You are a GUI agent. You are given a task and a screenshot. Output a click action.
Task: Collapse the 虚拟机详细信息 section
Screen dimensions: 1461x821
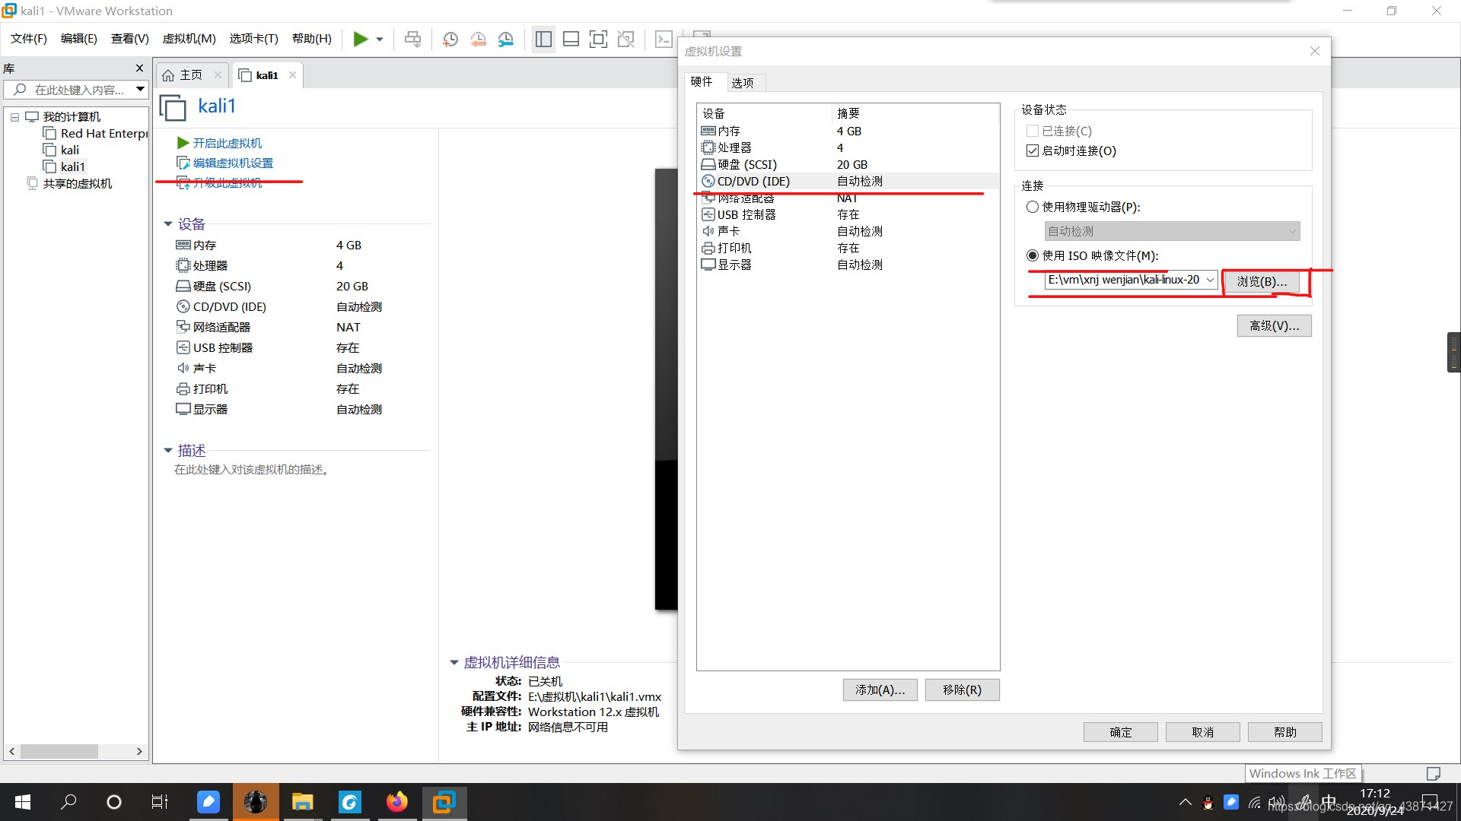[454, 663]
